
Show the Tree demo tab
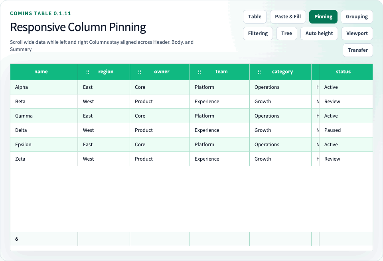click(286, 33)
